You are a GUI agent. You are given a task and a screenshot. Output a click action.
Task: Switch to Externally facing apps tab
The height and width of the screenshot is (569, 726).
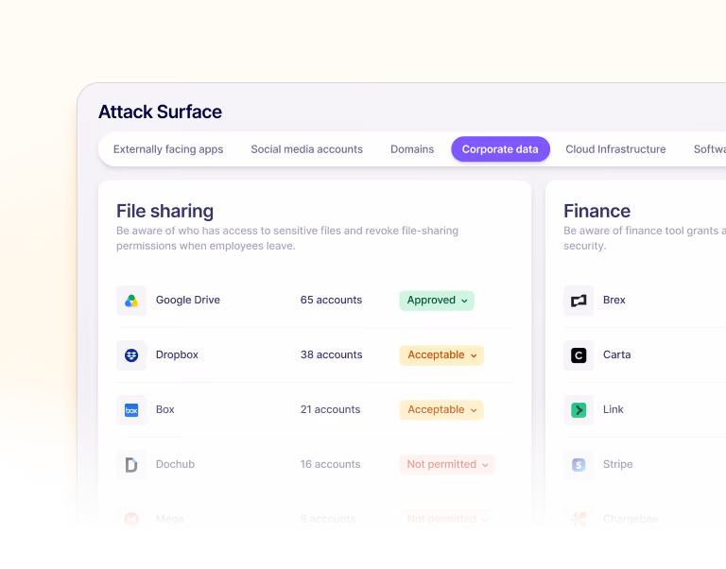pos(168,149)
